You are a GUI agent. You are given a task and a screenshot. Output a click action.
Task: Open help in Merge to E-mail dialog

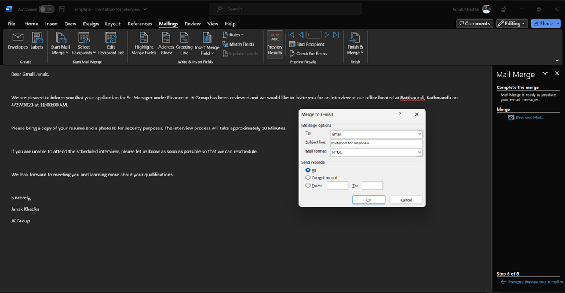[x=400, y=114]
